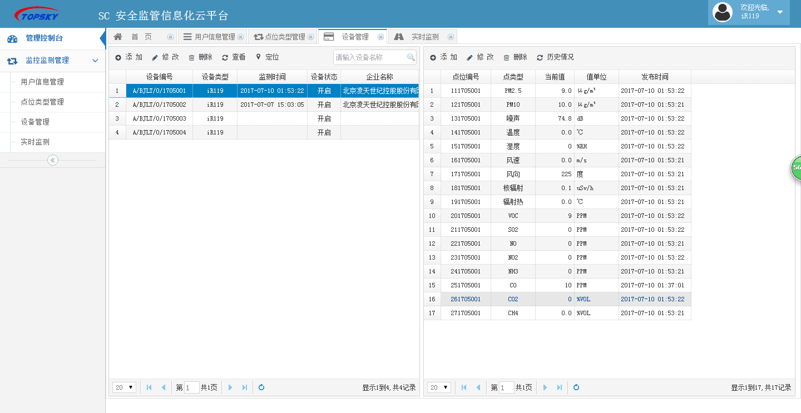The width and height of the screenshot is (801, 413).
Task: Collapse the sidebar with double-arrow icon
Action: coord(53,160)
